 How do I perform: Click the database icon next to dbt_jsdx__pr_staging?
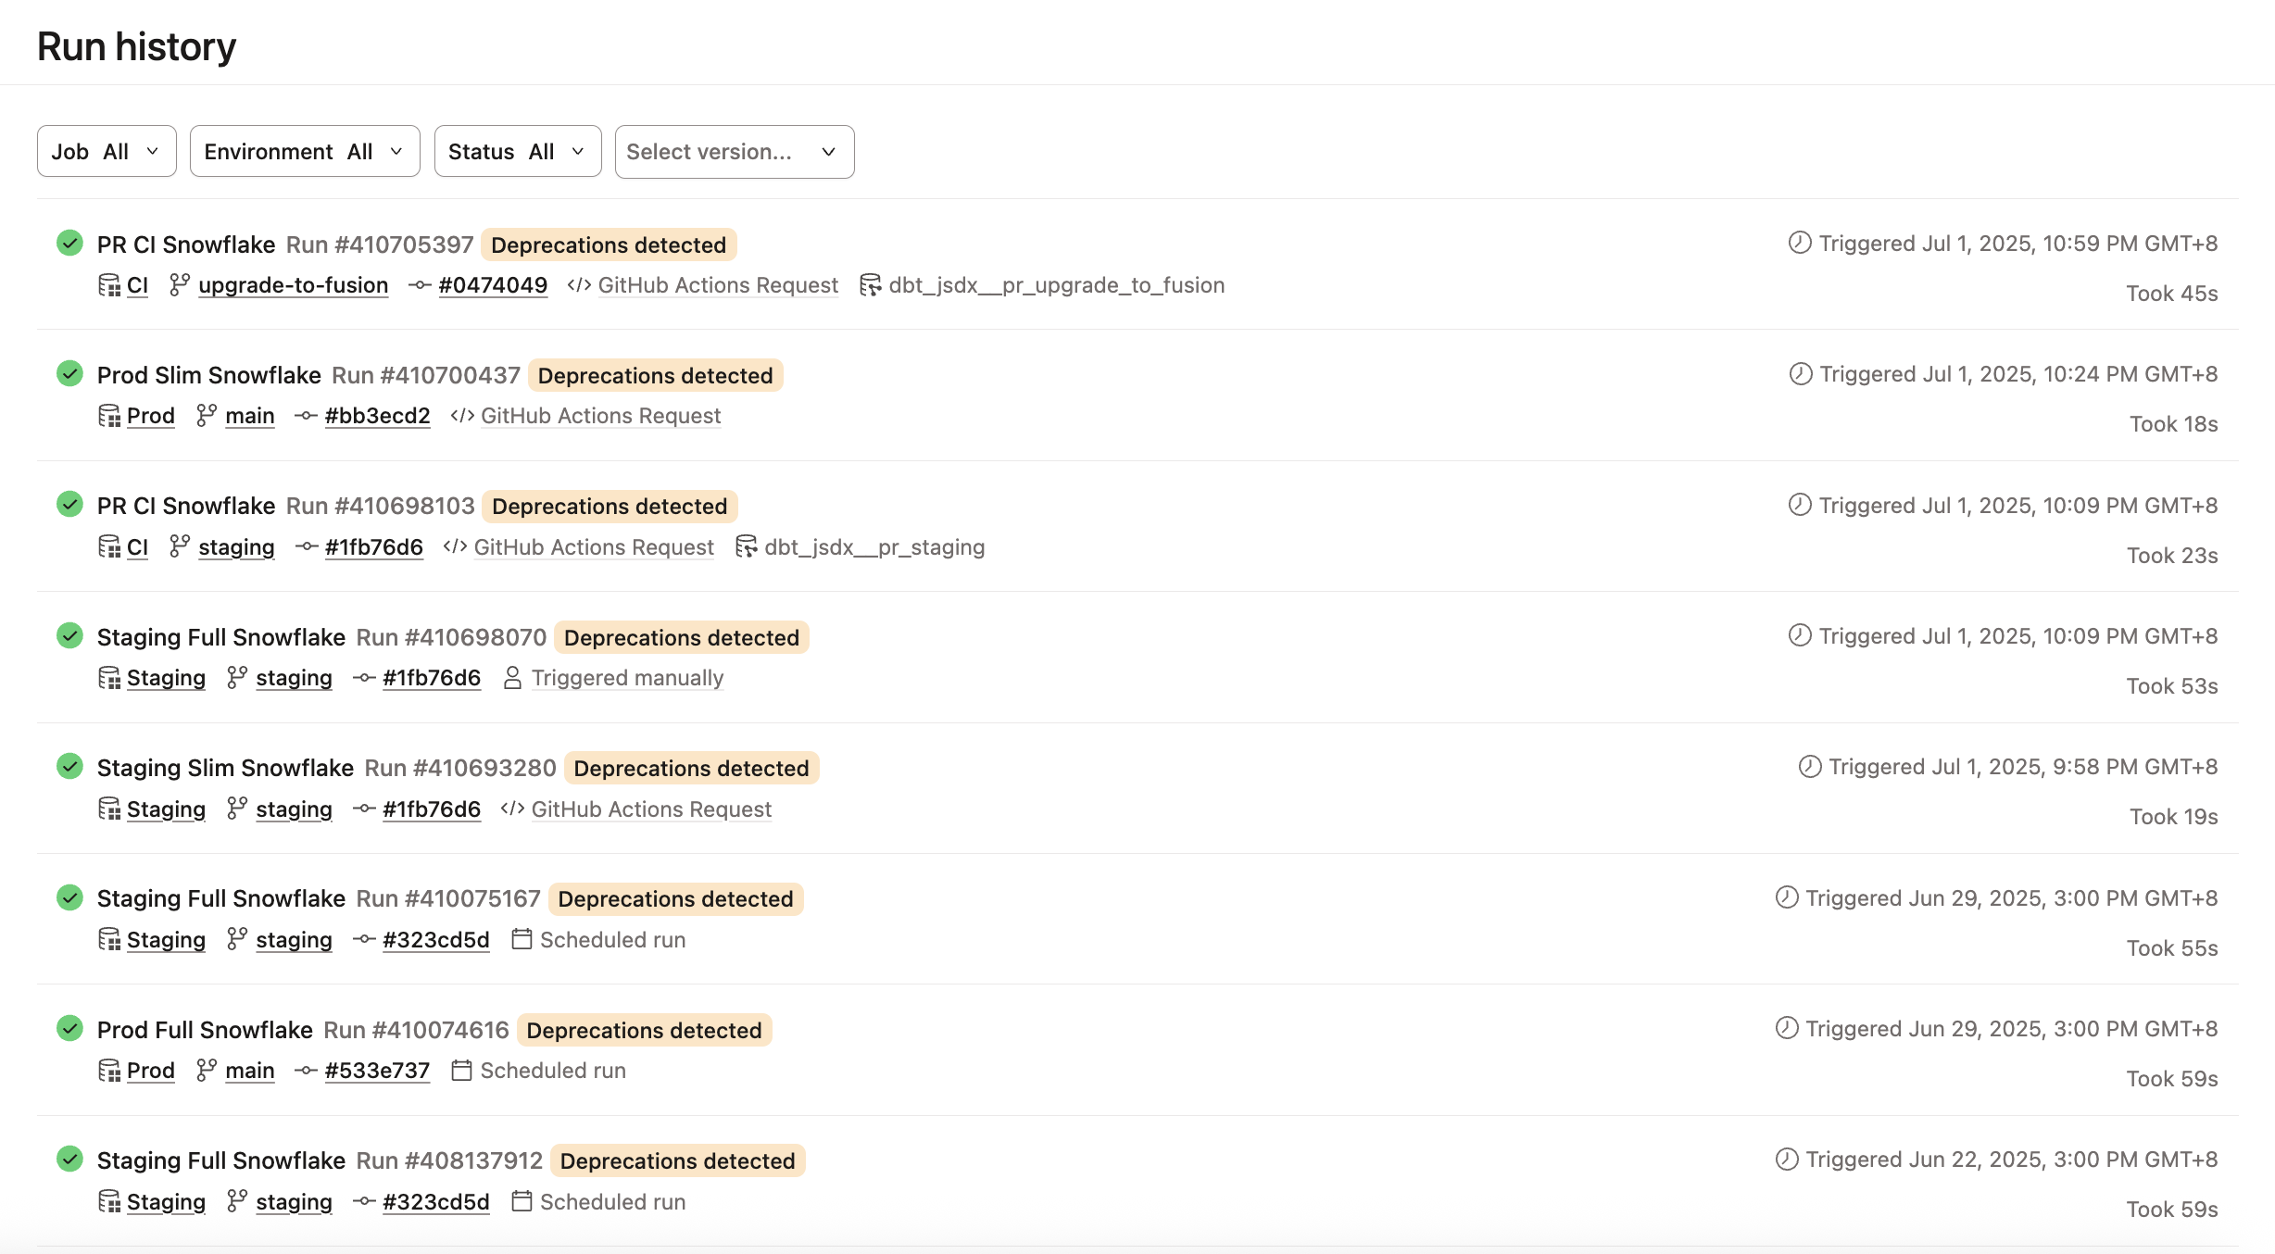[x=745, y=546]
